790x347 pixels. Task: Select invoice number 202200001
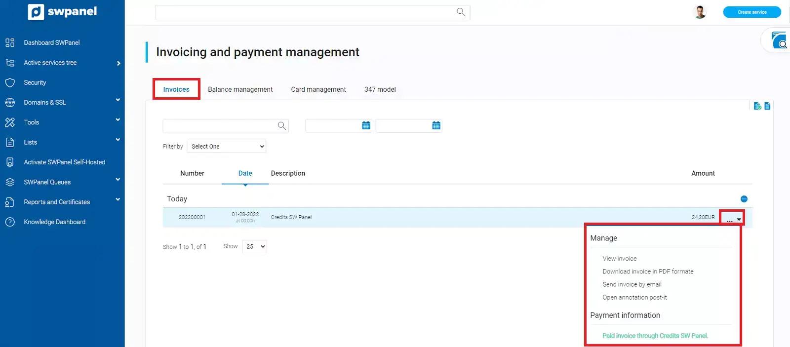click(x=192, y=217)
